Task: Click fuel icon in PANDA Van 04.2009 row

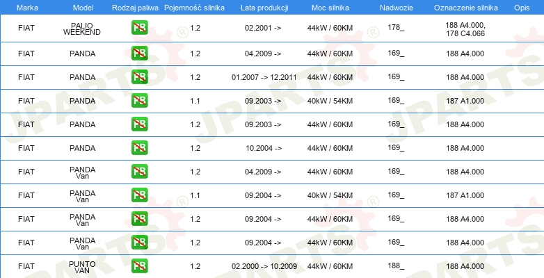Action: coord(139,171)
